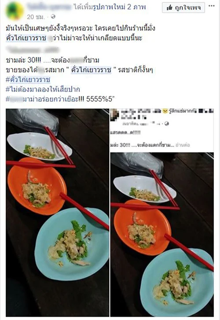
Task: Click the Like Page thumbs-up button
Action: pos(183,8)
